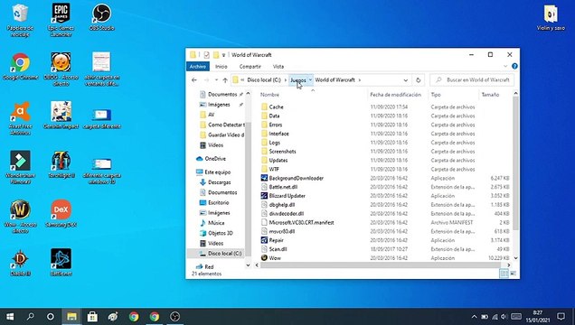Open Torchlight II desktop shortcut
The width and height of the screenshot is (575, 325).
point(61,164)
